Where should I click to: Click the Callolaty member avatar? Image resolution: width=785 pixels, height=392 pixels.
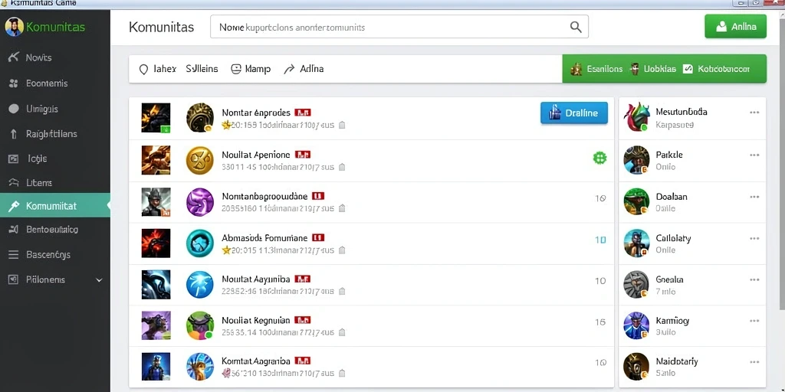(x=636, y=243)
